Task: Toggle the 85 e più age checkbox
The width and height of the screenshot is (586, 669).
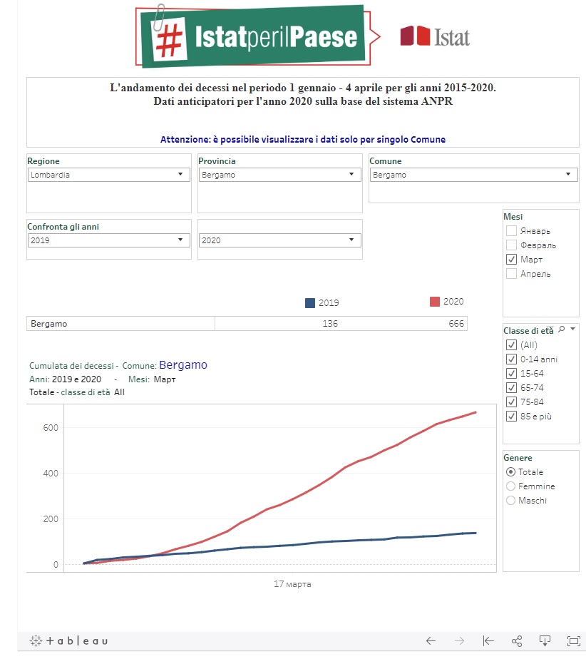Action: tap(511, 416)
